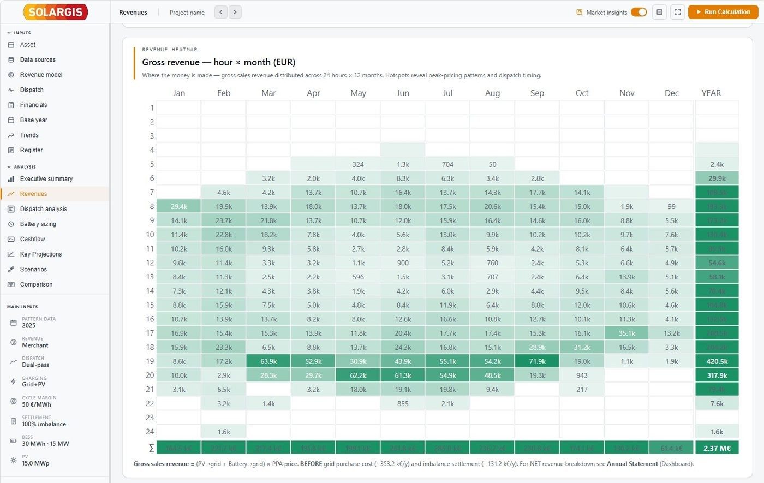Screen dimensions: 764x483
Task: Click the Pattern Data calendar icon
Action: point(14,323)
